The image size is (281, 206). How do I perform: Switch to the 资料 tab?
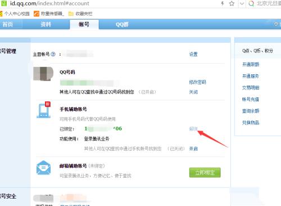pyautogui.click(x=46, y=24)
